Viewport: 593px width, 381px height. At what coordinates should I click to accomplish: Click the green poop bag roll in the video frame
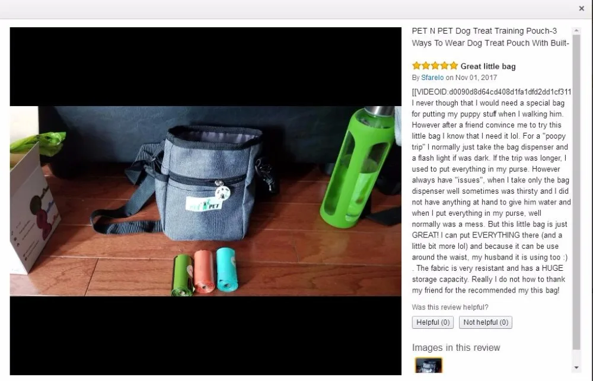click(x=182, y=275)
